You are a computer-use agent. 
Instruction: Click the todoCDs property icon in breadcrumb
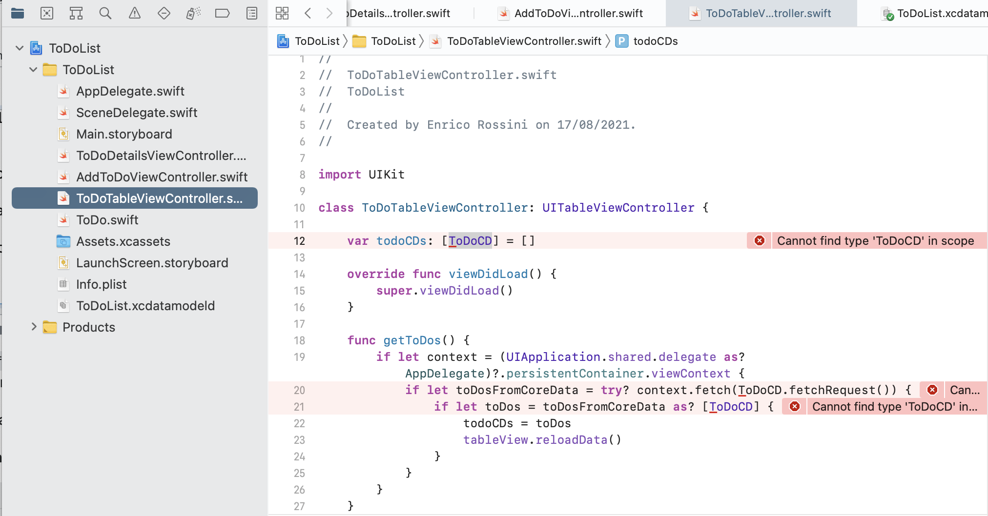[x=622, y=41]
